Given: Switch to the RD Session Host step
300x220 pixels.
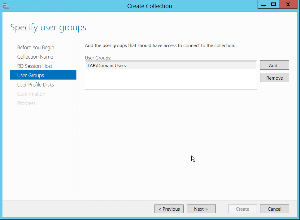Looking at the screenshot, I should point(35,66).
